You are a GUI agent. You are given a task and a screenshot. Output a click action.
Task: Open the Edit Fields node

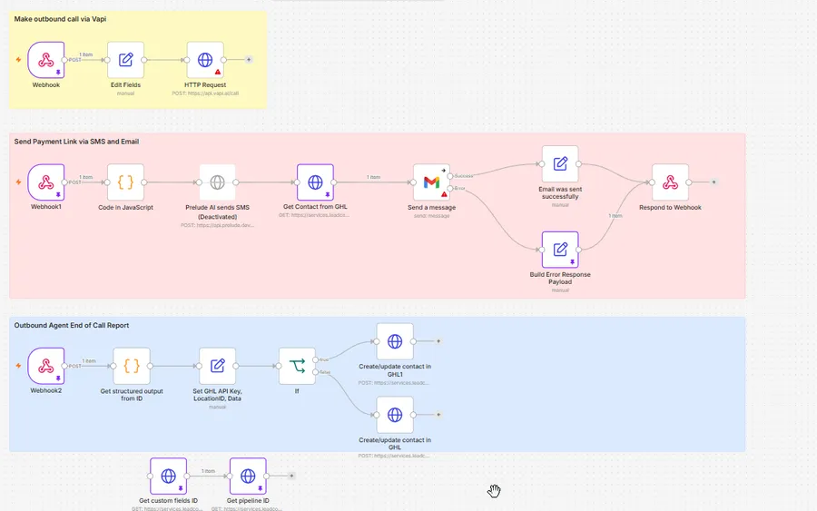pos(125,60)
